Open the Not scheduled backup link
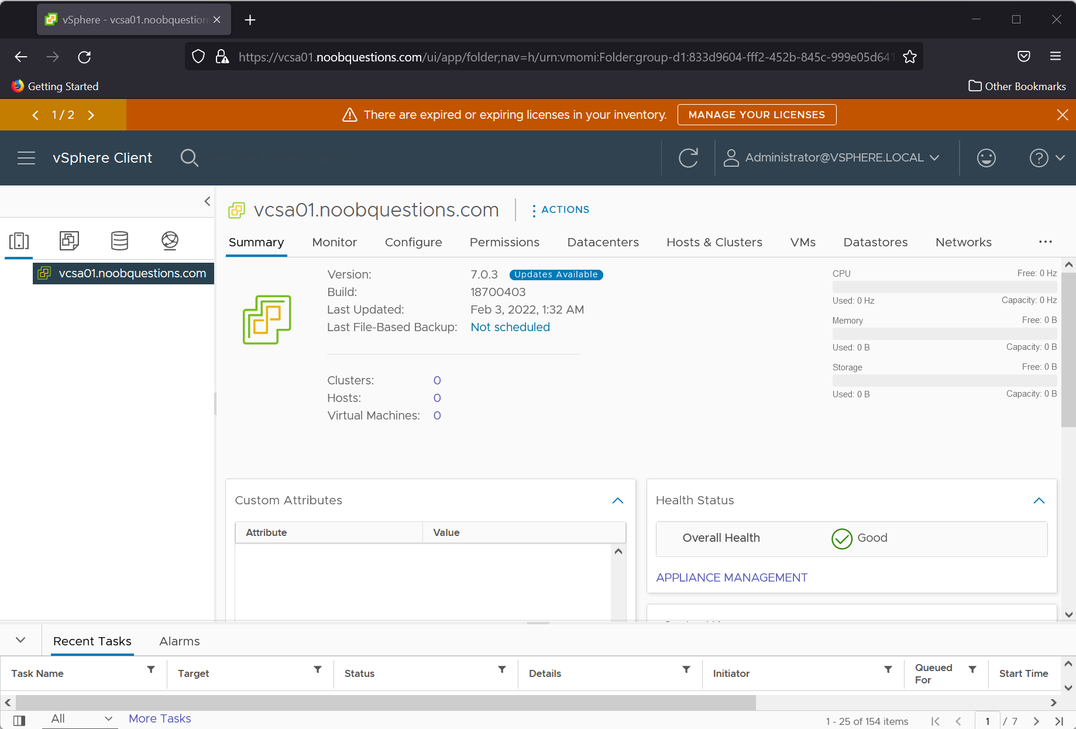This screenshot has width=1076, height=729. click(x=510, y=327)
